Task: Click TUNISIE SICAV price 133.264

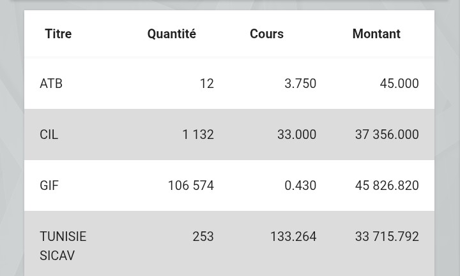Action: (293, 236)
